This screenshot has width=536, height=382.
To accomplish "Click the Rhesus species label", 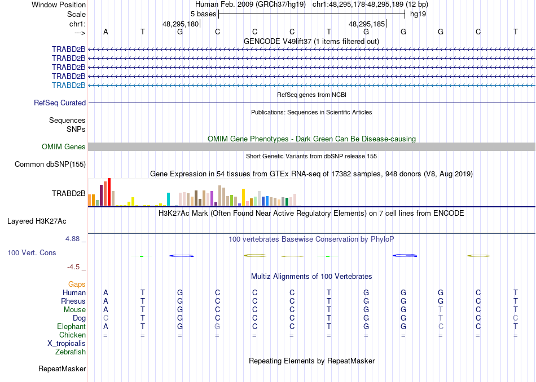I will 73,301.
